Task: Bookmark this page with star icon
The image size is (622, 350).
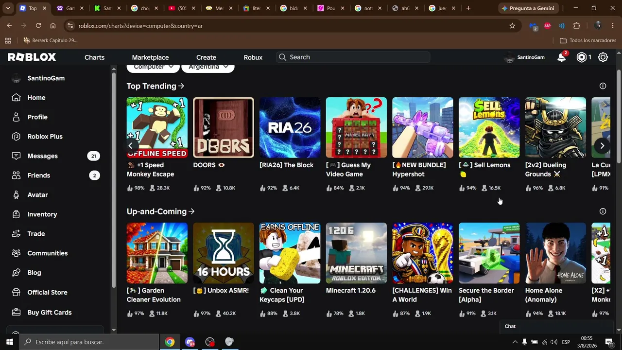Action: pos(512,26)
